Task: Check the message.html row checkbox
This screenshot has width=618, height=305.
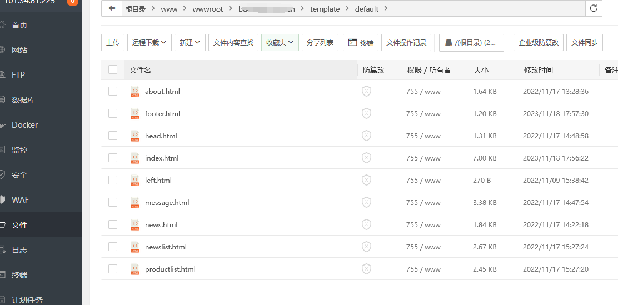Action: [x=113, y=203]
